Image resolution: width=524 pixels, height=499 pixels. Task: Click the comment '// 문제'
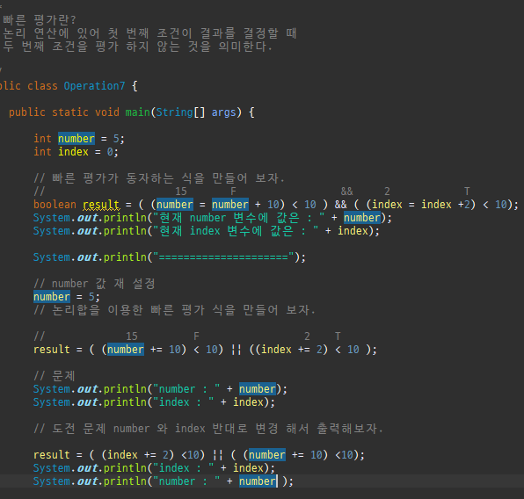tap(55, 376)
